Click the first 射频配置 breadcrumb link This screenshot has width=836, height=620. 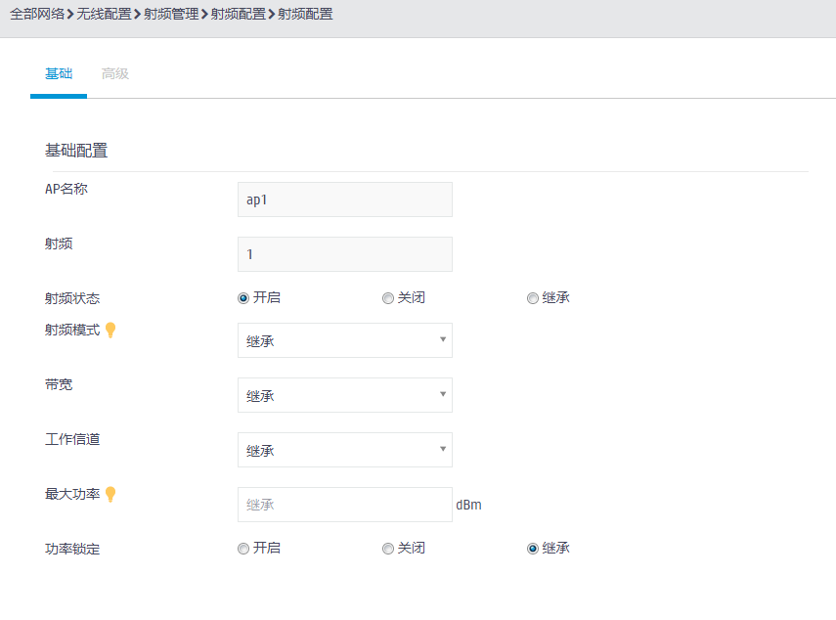pos(238,15)
